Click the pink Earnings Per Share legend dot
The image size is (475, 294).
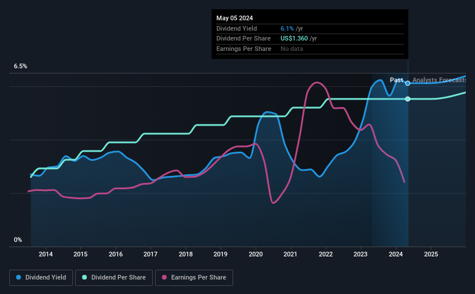coord(164,277)
